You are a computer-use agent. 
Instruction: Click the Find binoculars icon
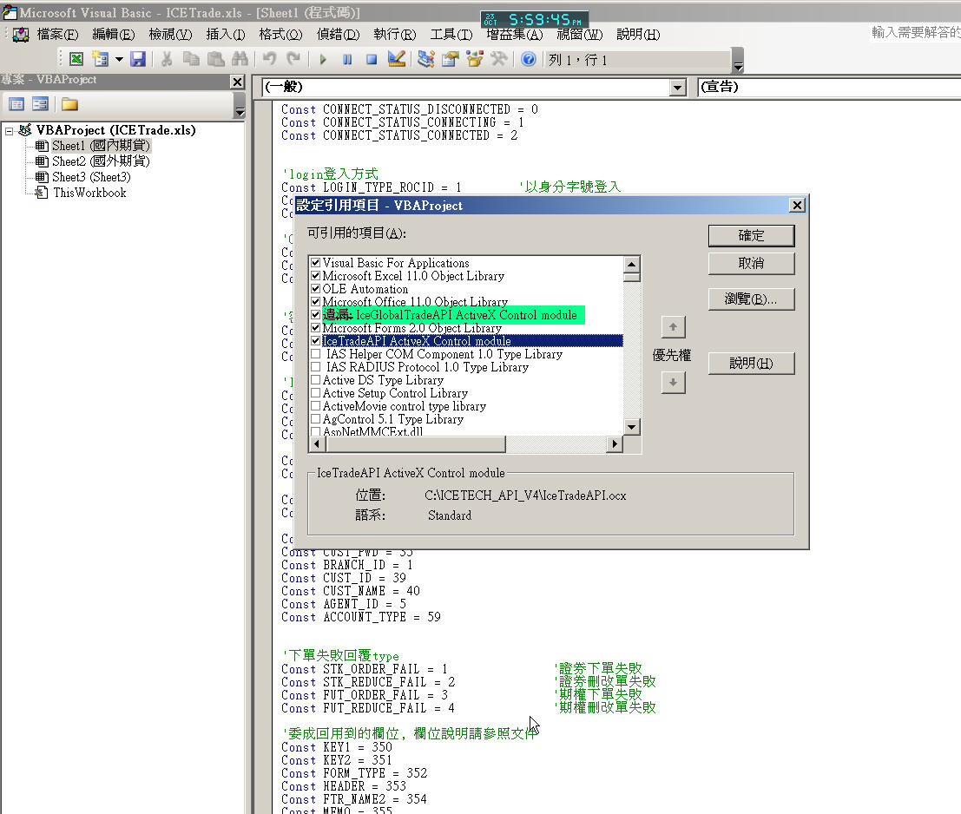[x=240, y=59]
